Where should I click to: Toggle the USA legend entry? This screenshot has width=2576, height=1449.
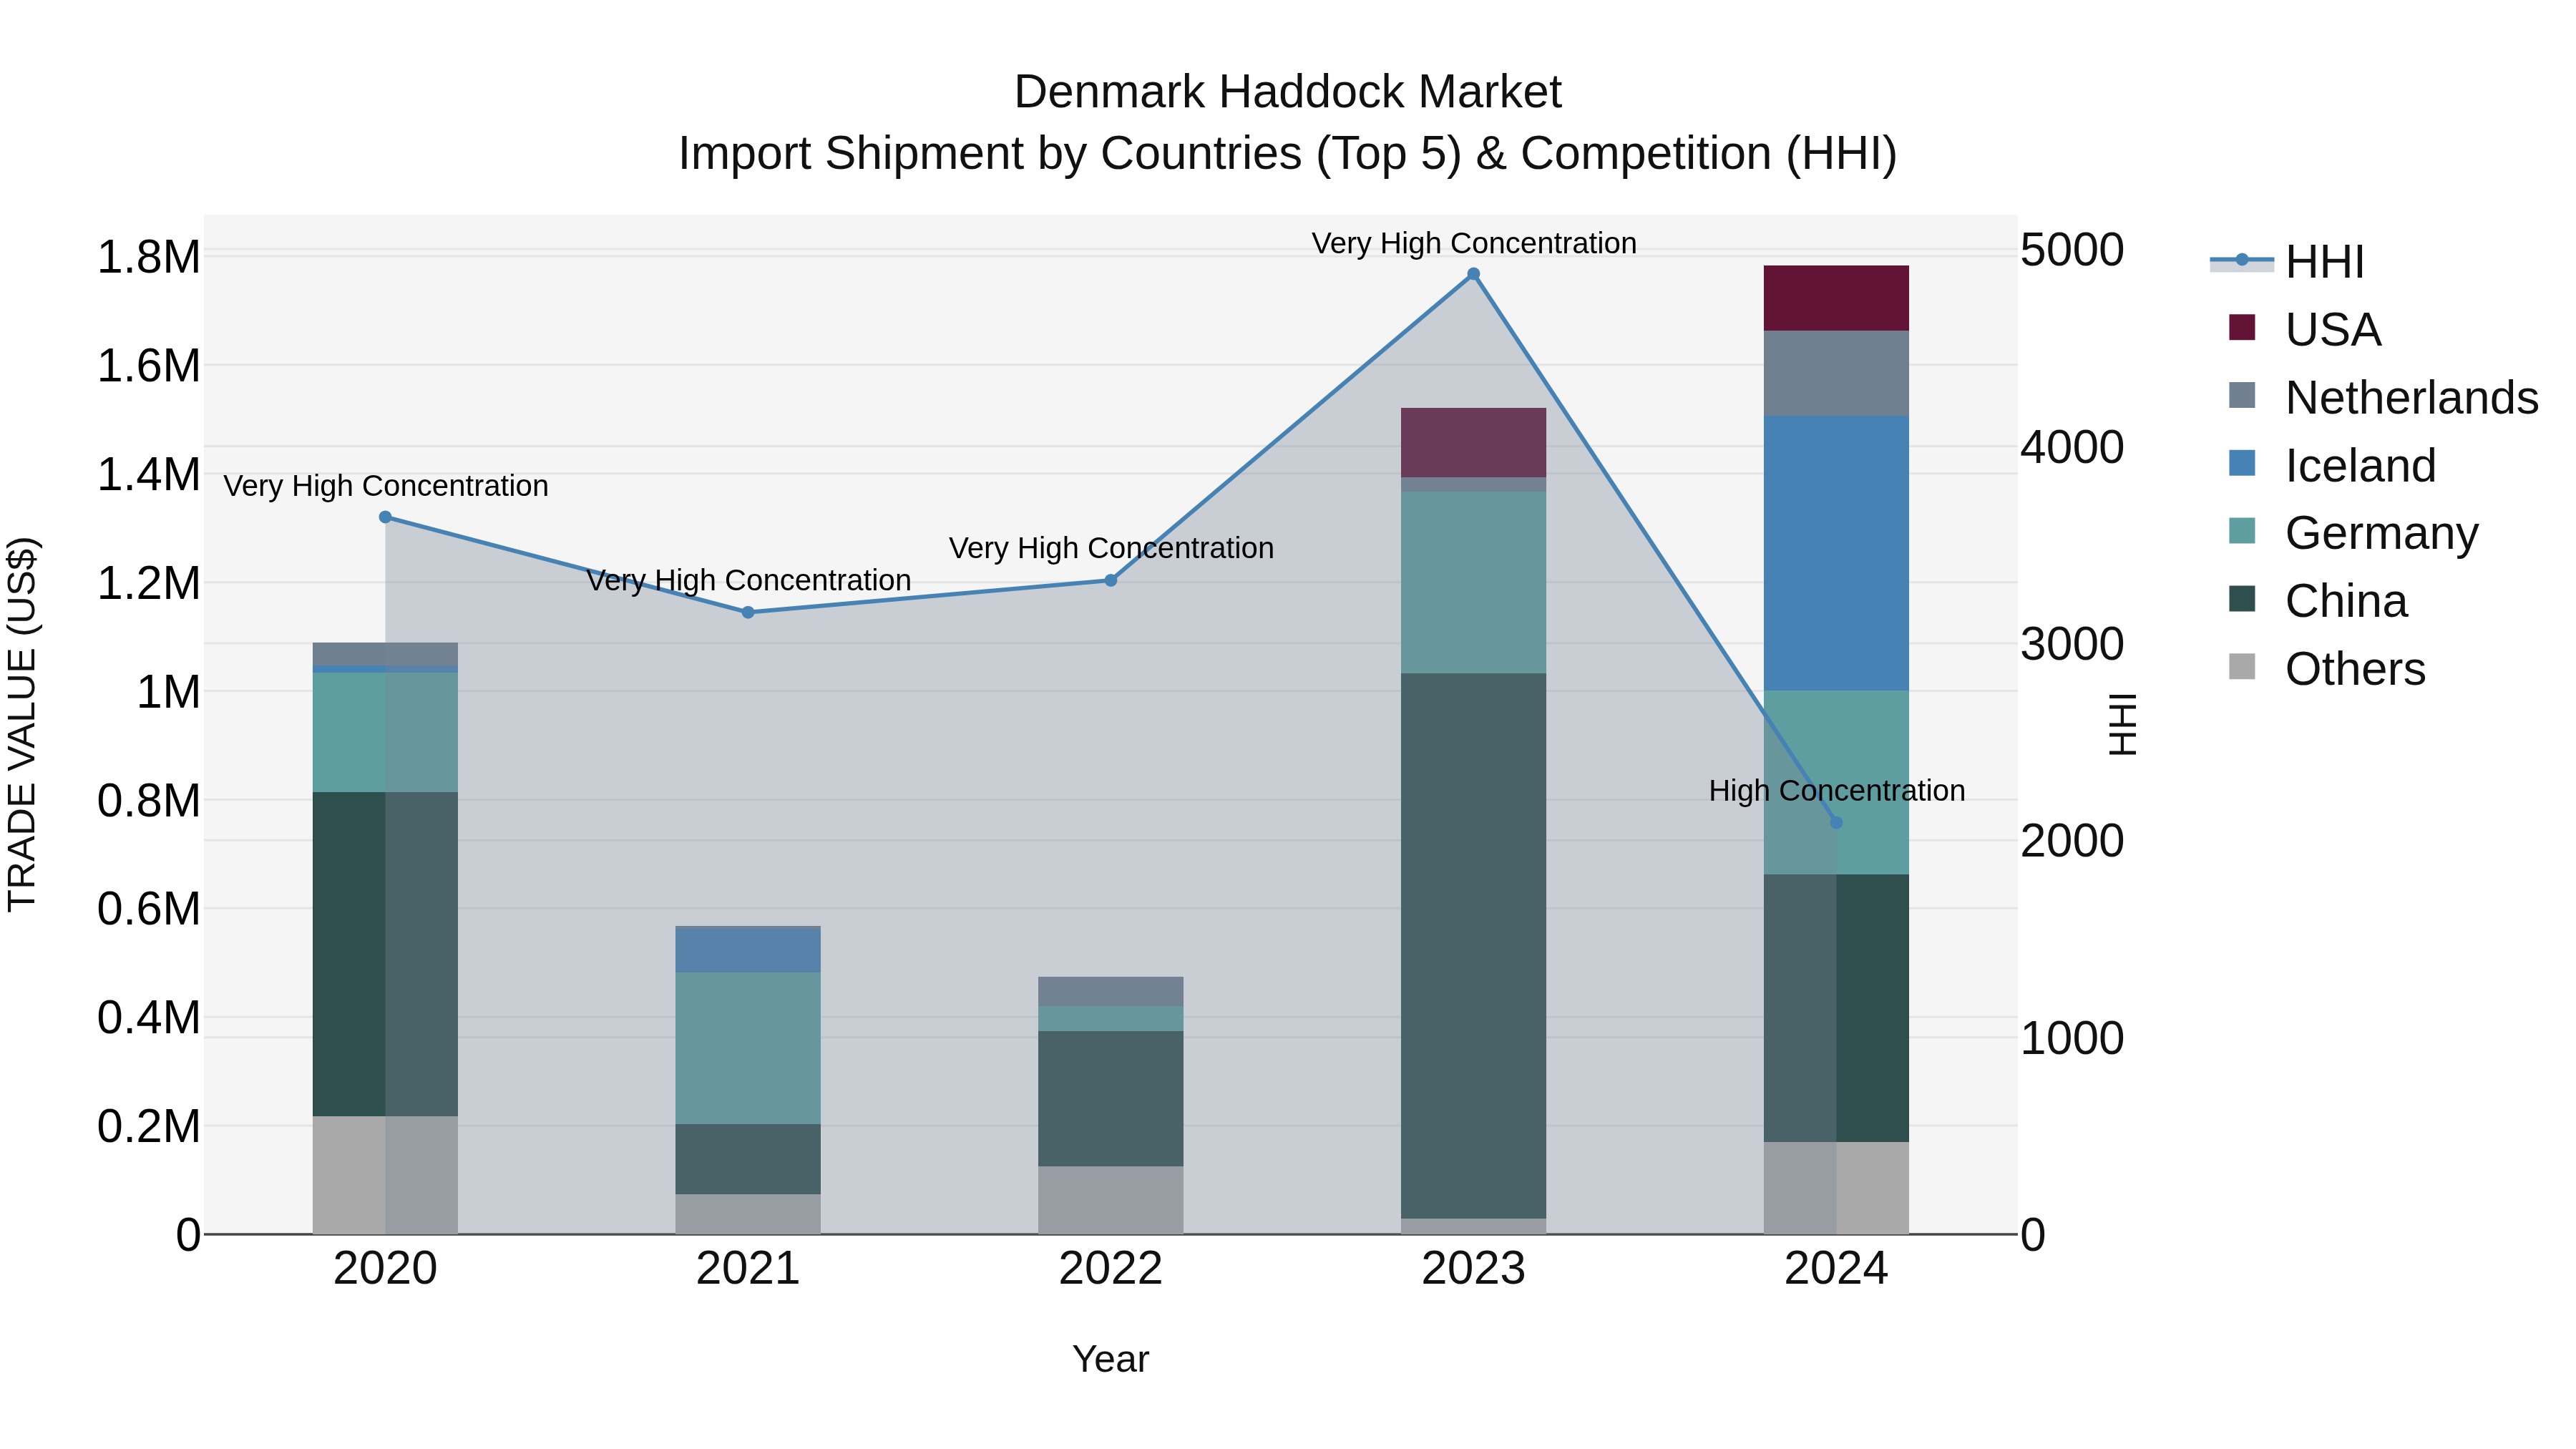tap(2305, 329)
